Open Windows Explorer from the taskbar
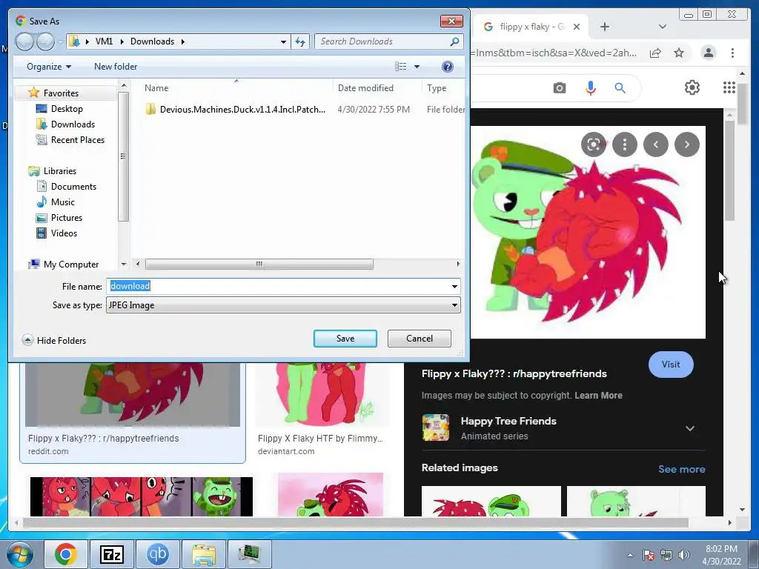 pos(203,554)
